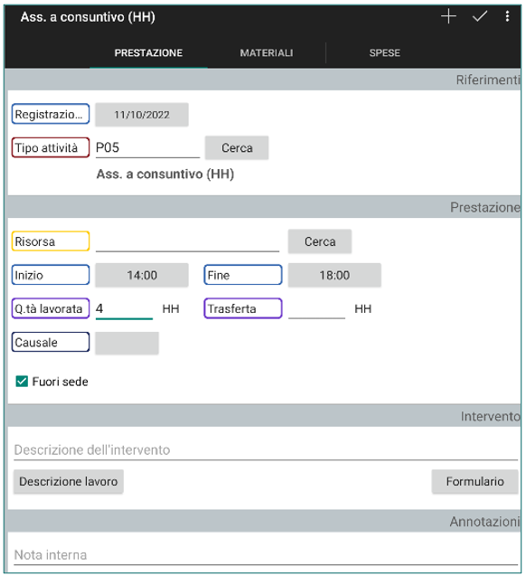This screenshot has width=526, height=576.
Task: Confirm with the checkmark icon
Action: click(479, 16)
